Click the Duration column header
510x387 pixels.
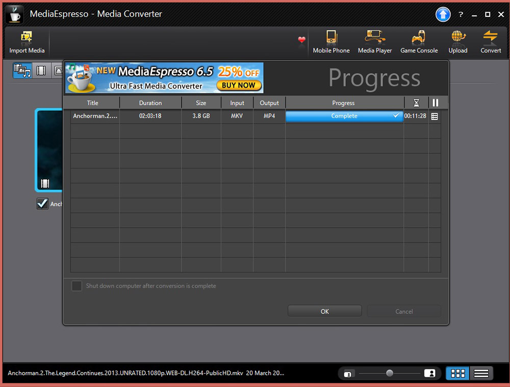tap(150, 103)
